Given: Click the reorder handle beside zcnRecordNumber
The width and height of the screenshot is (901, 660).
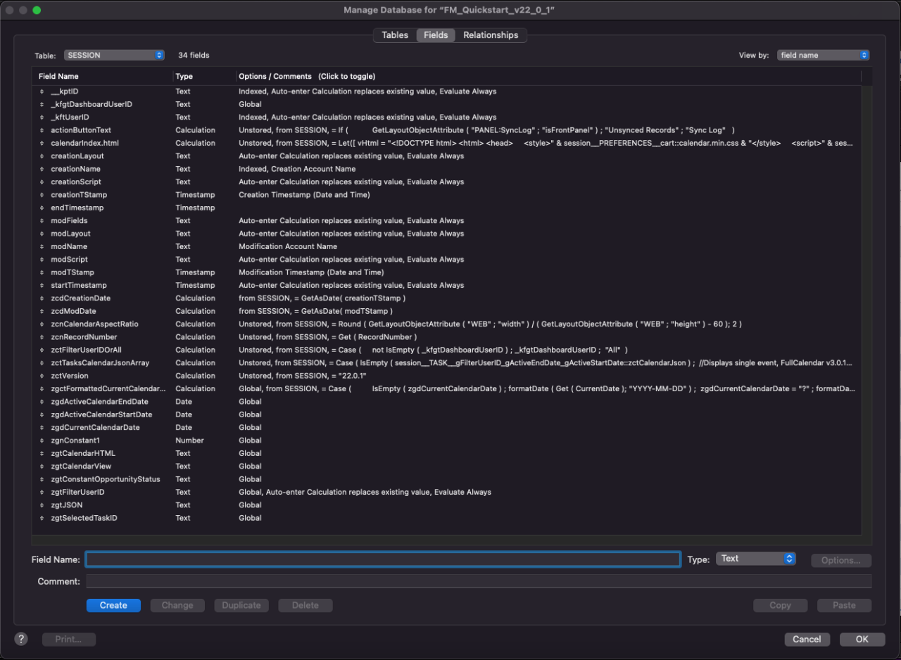Looking at the screenshot, I should point(42,337).
